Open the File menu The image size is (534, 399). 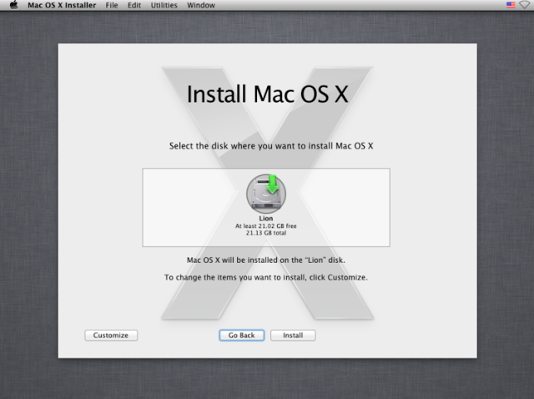coord(112,6)
